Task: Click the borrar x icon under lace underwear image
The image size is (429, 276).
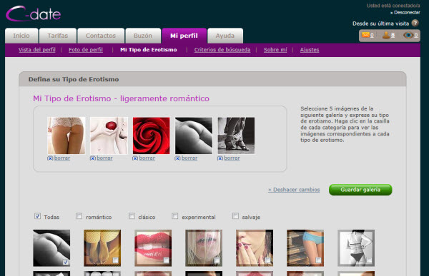Action: 50,158
